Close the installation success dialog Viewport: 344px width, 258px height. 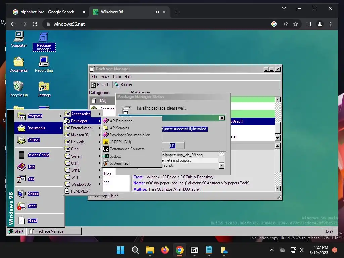pos(222,118)
